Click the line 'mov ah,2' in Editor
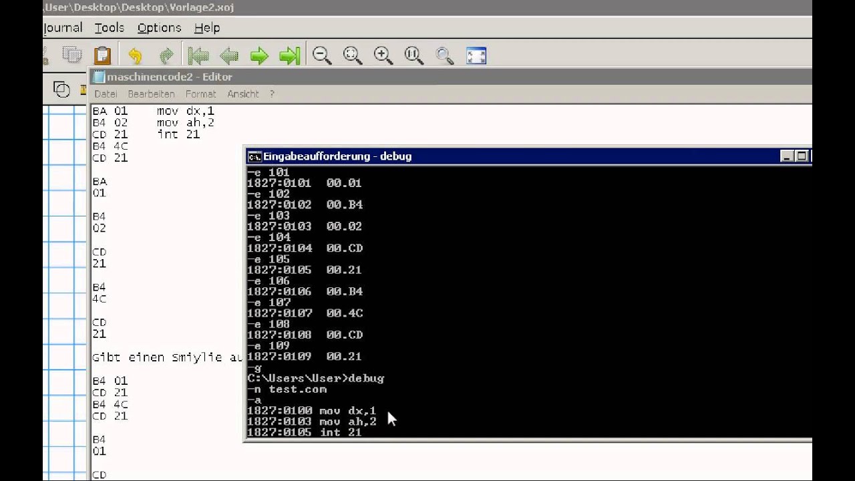Screen dimensions: 855x481 (x=186, y=123)
